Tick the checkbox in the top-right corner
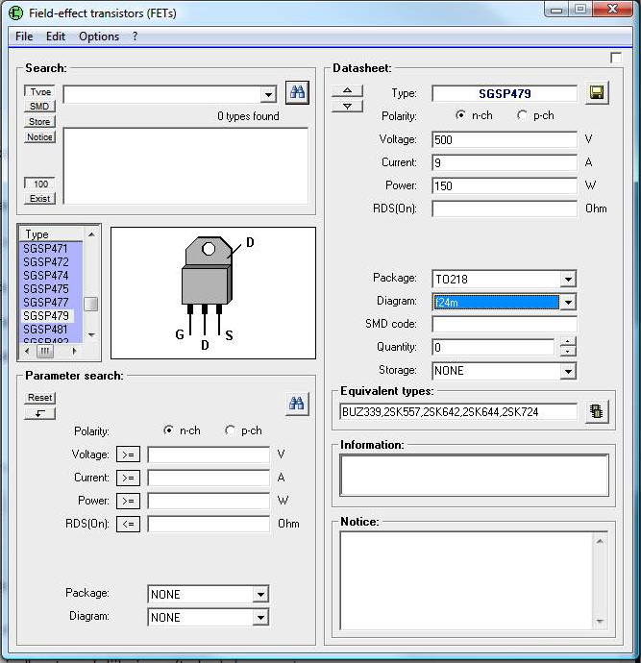 click(x=616, y=58)
